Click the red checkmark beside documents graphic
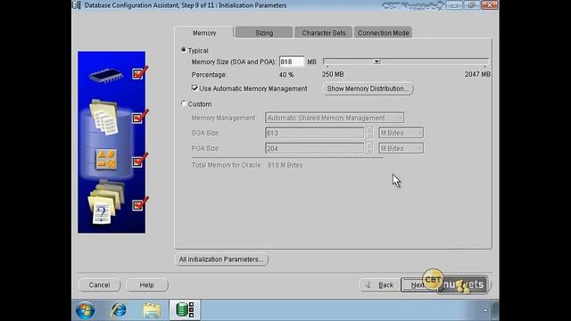This screenshot has height=321, width=571. (140, 116)
